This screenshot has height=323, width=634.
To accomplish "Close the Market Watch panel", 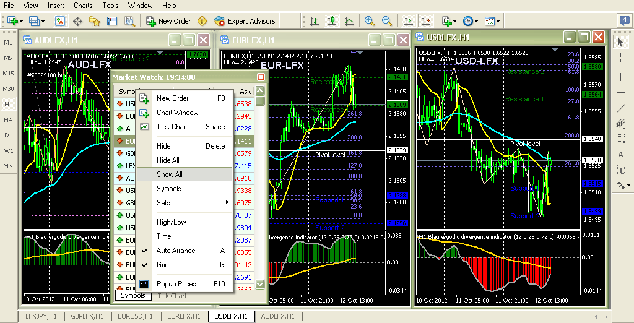I will click(x=261, y=77).
